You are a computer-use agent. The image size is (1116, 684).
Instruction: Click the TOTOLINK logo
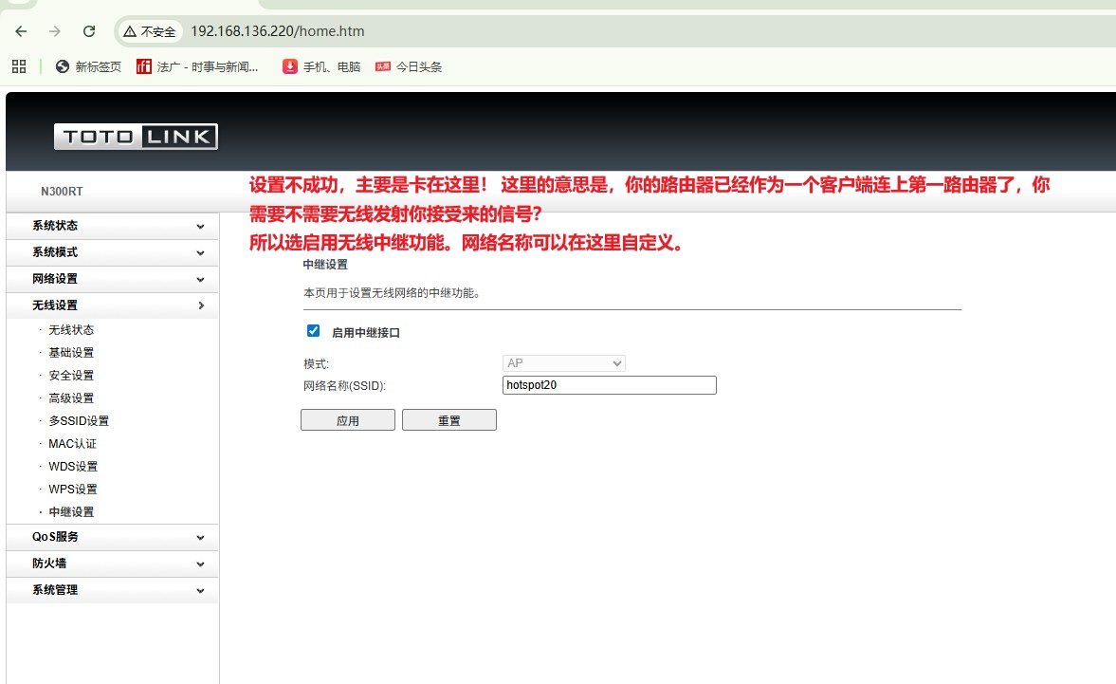pos(136,137)
